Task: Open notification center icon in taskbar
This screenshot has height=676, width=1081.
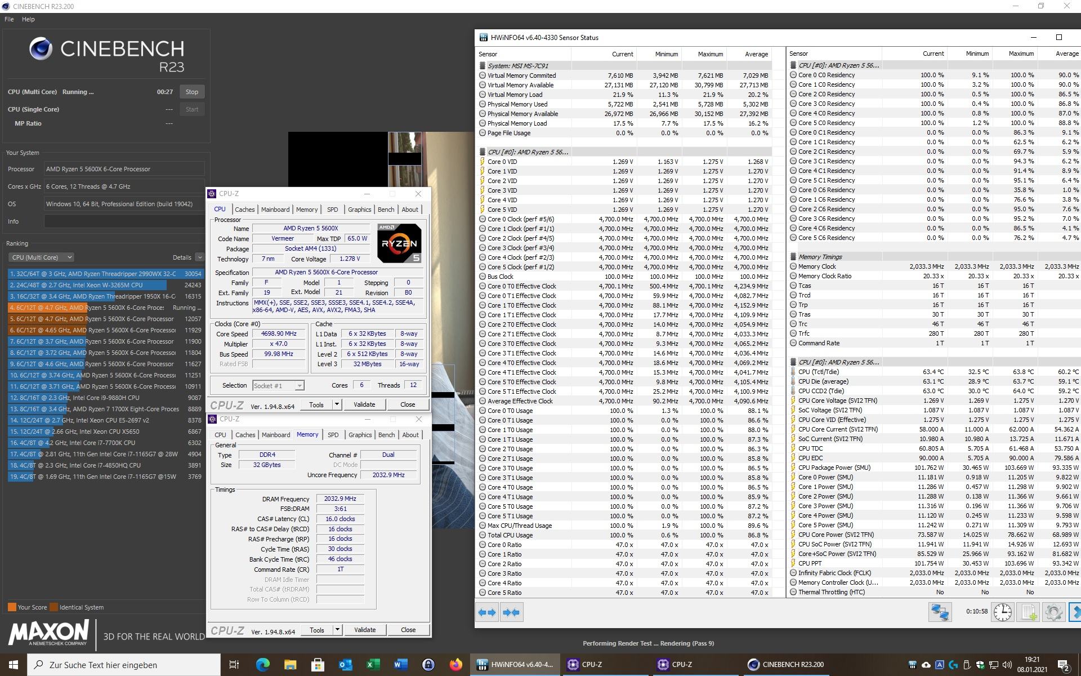Action: pos(1064,665)
